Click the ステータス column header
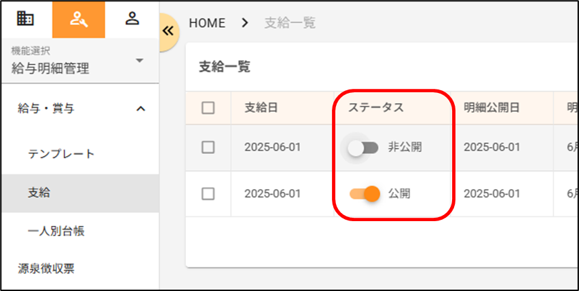Image resolution: width=579 pixels, height=291 pixels. coord(376,108)
